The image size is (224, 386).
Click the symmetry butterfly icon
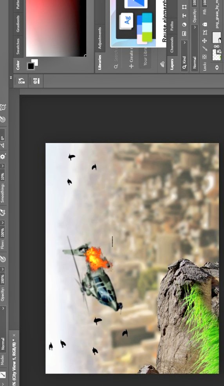[3, 107]
